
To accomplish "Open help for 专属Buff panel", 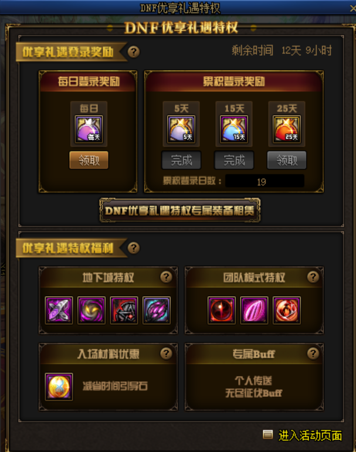I will (313, 354).
